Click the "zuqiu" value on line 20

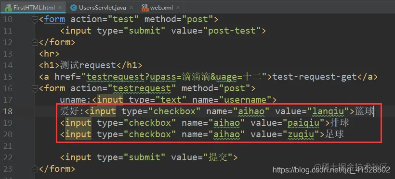pyautogui.click(x=301, y=134)
